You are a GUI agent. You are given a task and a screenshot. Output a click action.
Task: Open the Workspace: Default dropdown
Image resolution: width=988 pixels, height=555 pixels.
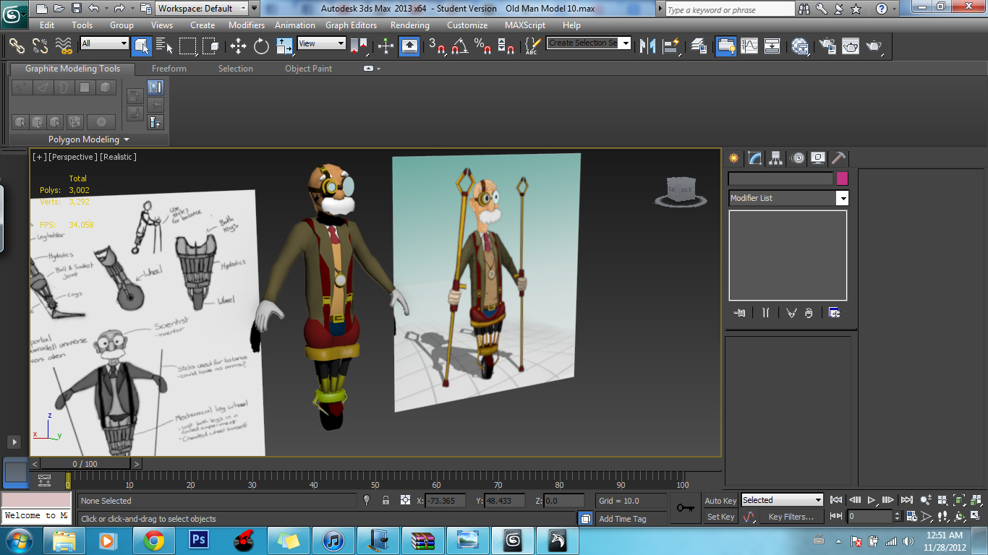[202, 9]
